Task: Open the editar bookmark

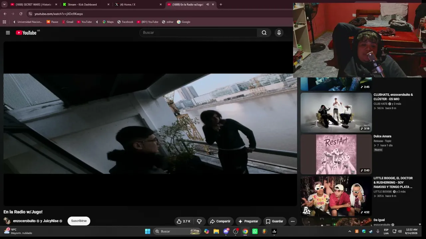Action: point(168,22)
